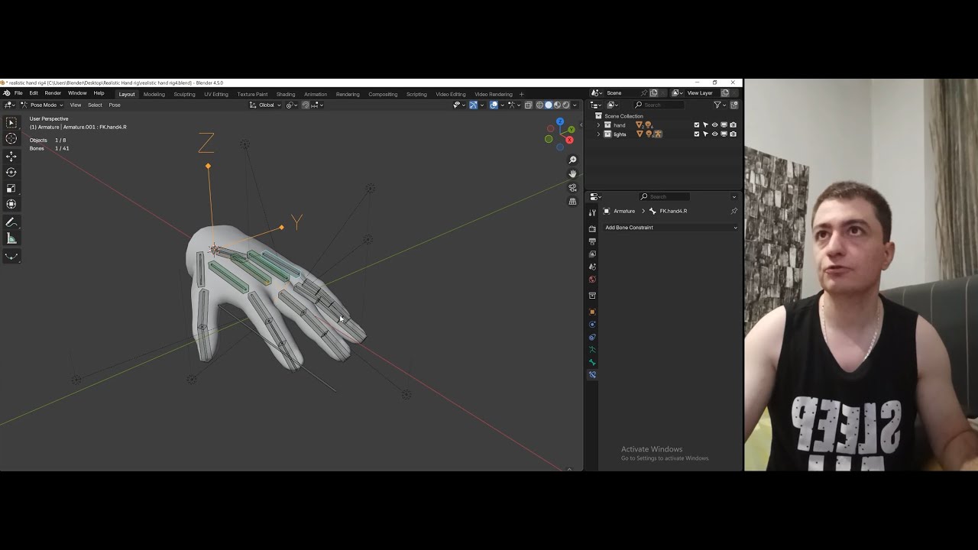The image size is (978, 550).
Task: Open the Bone Constraints properties tab
Action: pos(592,374)
